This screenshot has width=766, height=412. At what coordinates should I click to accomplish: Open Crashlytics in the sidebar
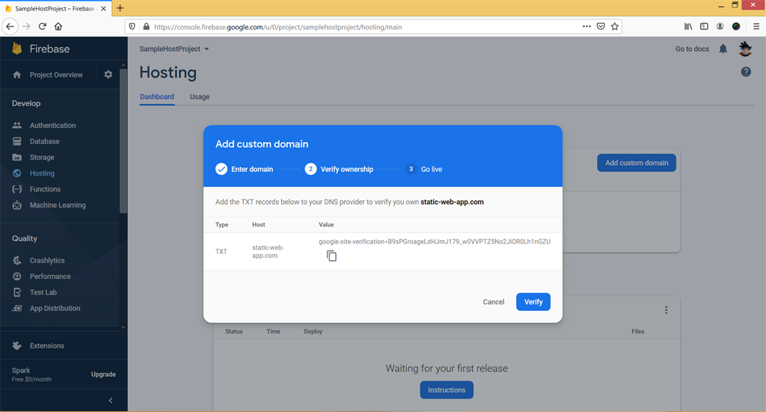47,260
